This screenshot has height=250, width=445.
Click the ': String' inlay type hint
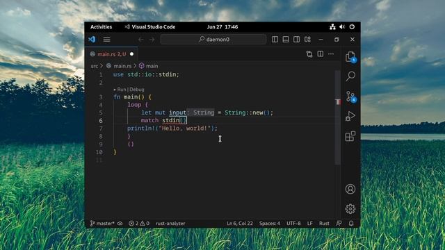click(201, 112)
